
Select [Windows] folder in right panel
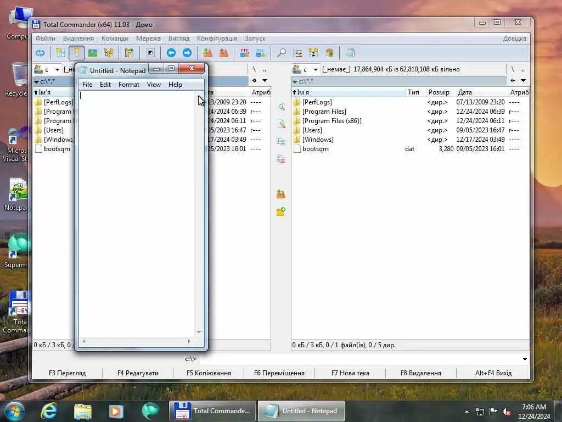click(318, 140)
